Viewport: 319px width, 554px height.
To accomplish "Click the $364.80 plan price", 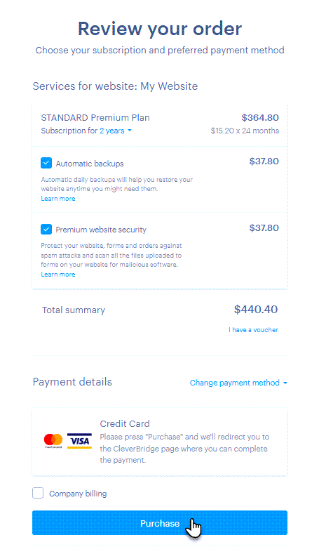I will coord(260,118).
